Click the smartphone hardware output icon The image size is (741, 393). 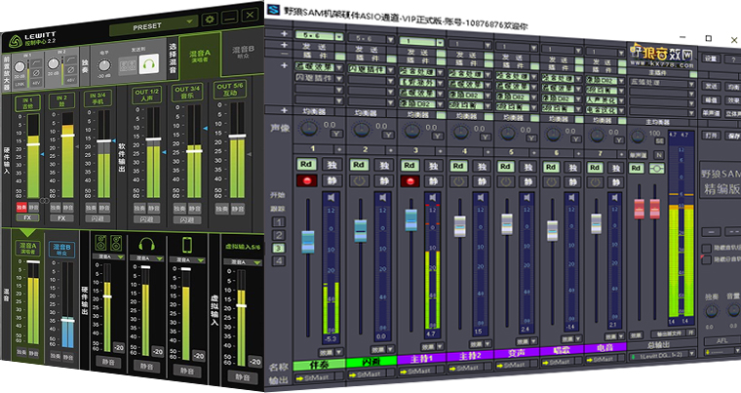tap(186, 245)
